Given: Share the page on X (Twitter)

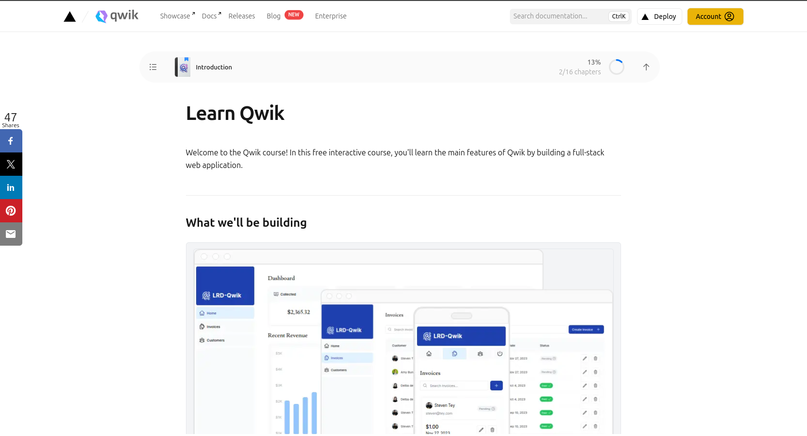Looking at the screenshot, I should [11, 164].
